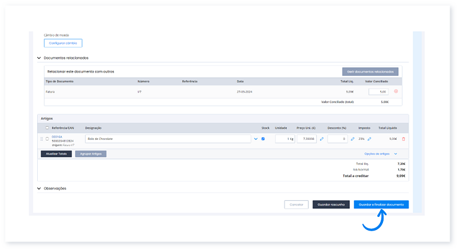Open the Designação dropdown arrow
The width and height of the screenshot is (458, 250).
[255, 139]
